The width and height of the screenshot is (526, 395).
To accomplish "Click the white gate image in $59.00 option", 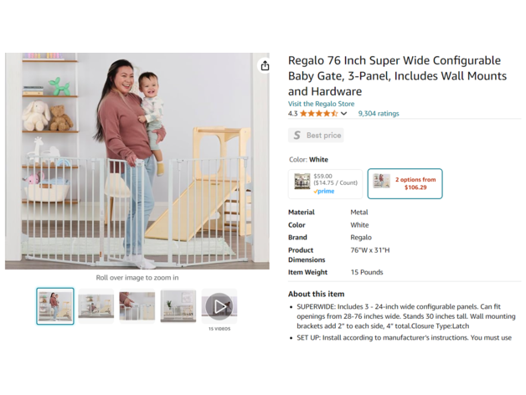I will coord(302,182).
